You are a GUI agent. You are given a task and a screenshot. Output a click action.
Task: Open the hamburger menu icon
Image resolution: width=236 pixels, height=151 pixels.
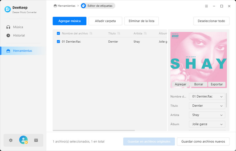click(x=206, y=6)
